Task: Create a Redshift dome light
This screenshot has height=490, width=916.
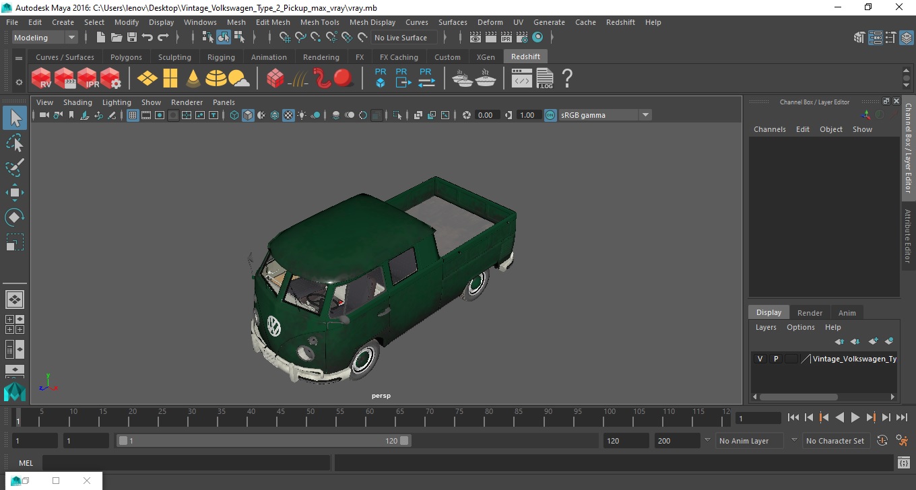Action: click(216, 78)
